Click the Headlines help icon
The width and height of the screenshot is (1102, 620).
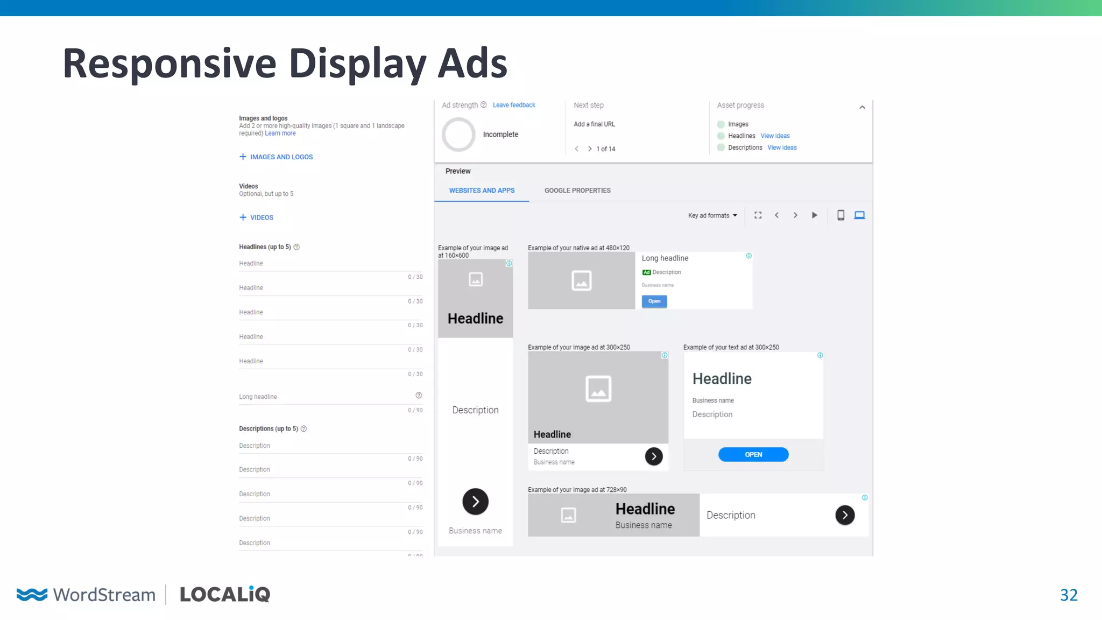(x=296, y=247)
